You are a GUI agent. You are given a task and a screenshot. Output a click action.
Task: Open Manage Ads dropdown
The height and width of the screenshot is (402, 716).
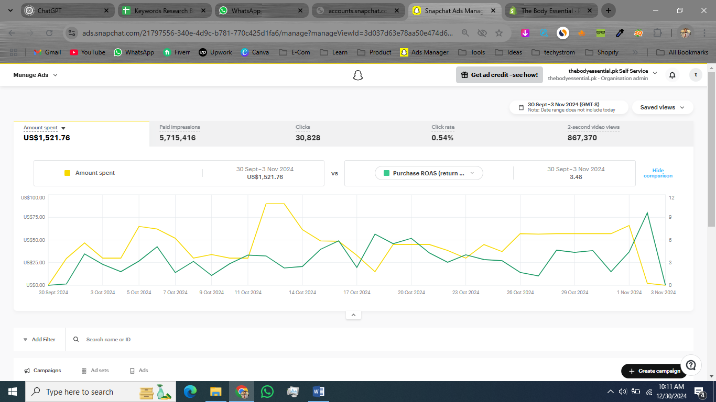pos(35,75)
